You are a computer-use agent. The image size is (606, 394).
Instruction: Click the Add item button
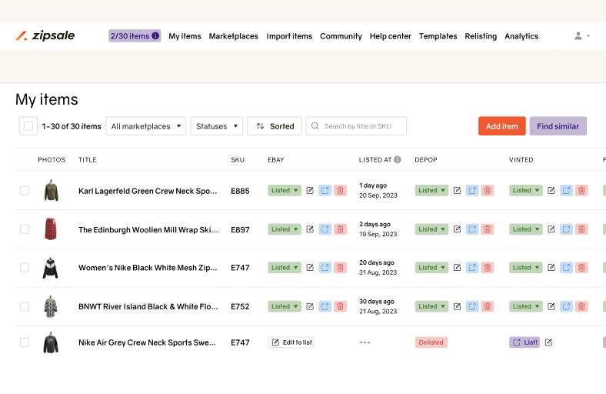501,126
